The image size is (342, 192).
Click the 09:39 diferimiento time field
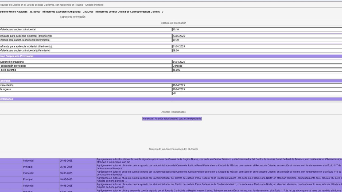256,40
